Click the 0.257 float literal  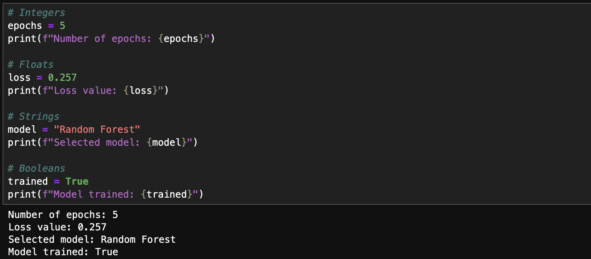pos(62,78)
